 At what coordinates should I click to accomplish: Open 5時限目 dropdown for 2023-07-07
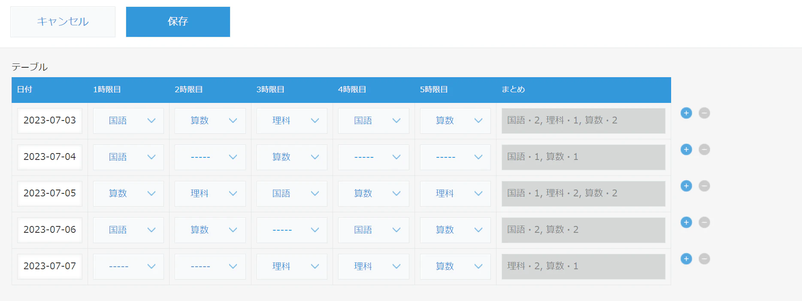coord(455,267)
